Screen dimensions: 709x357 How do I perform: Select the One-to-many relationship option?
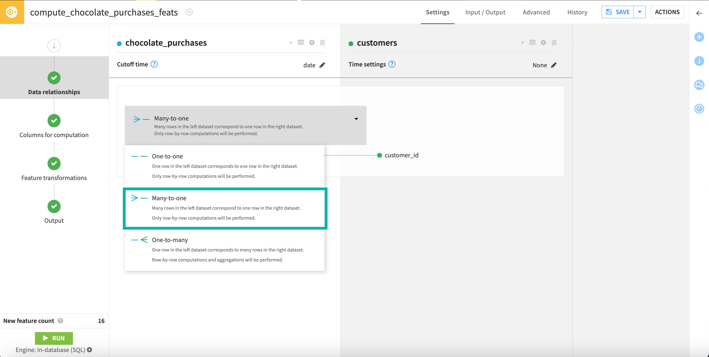pos(225,249)
